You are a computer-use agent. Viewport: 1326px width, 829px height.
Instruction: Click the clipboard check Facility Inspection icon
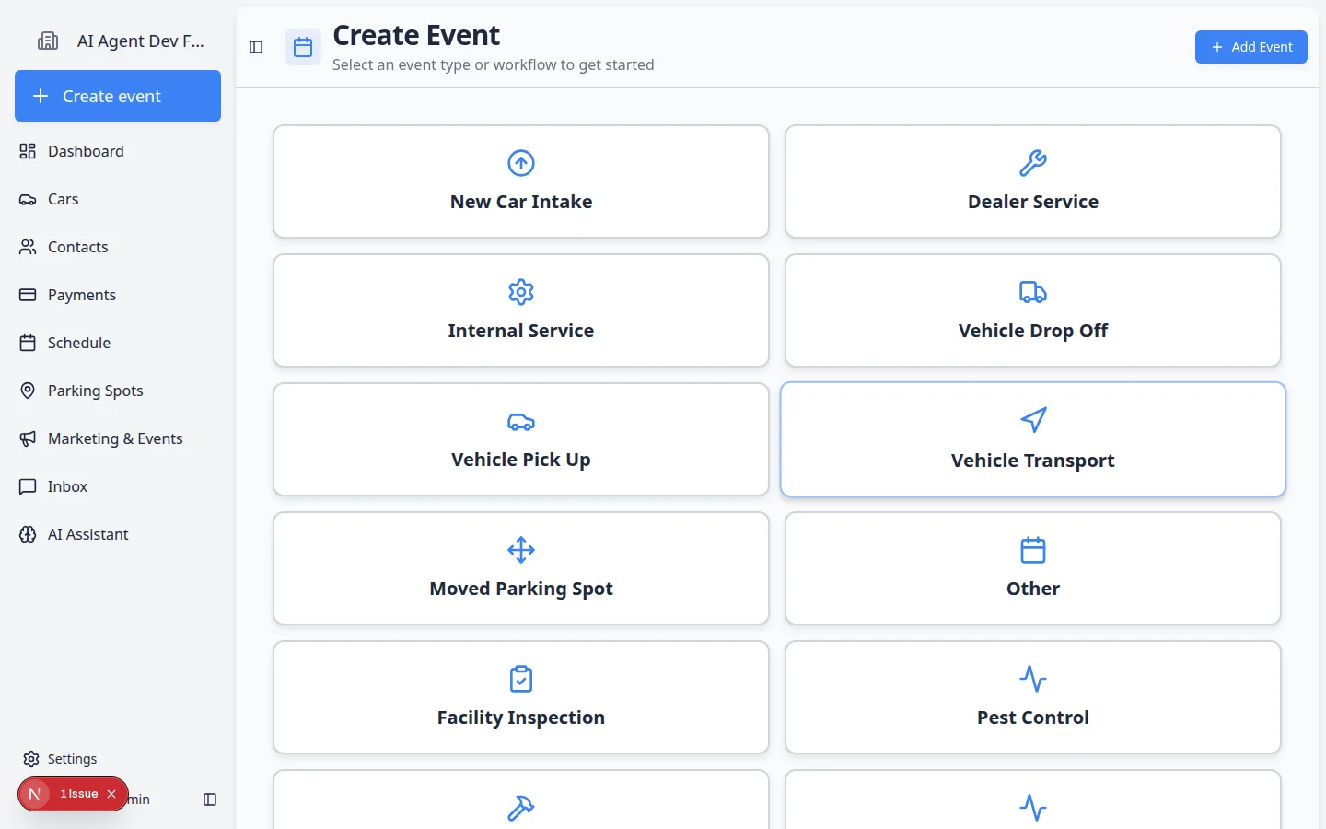pyautogui.click(x=521, y=679)
